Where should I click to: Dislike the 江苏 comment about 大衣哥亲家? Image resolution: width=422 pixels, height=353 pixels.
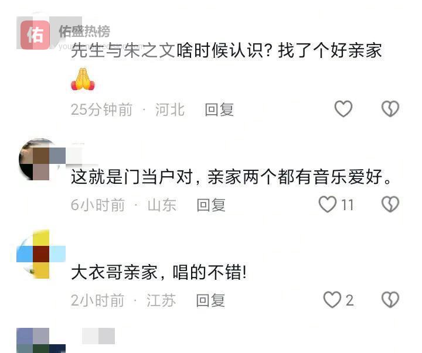coord(390,300)
